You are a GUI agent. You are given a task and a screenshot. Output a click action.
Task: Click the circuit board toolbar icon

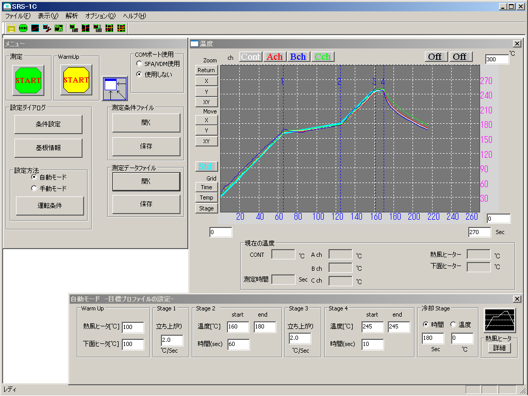click(x=59, y=28)
